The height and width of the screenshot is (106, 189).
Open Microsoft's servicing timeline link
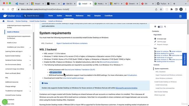(126, 88)
